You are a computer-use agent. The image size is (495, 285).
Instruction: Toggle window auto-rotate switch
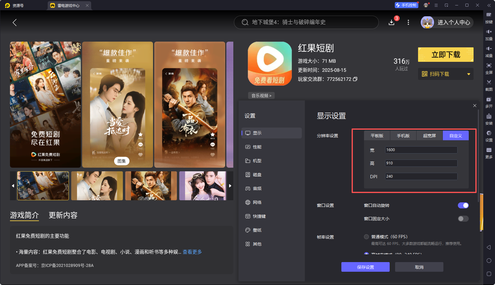[x=463, y=205]
